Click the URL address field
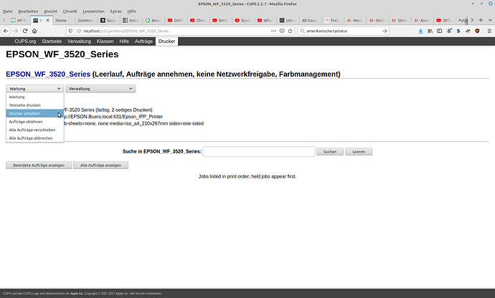 pos(175,31)
